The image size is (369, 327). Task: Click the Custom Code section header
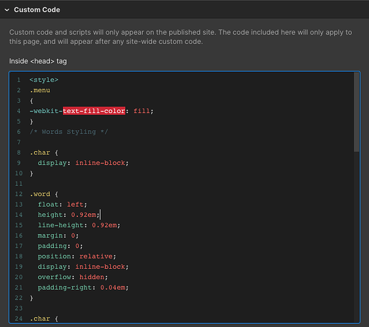pyautogui.click(x=185, y=10)
